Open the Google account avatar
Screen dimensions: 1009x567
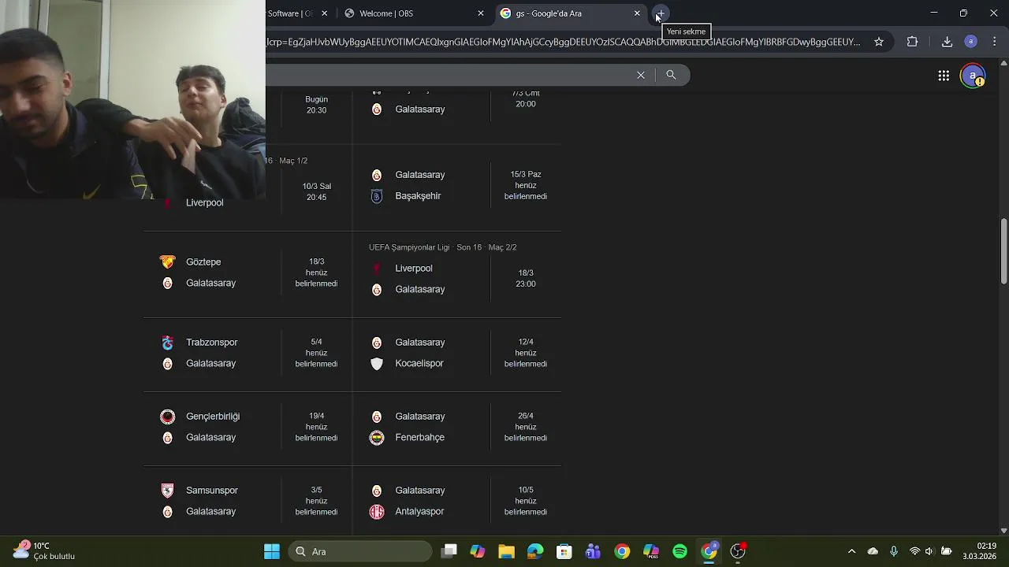click(973, 76)
